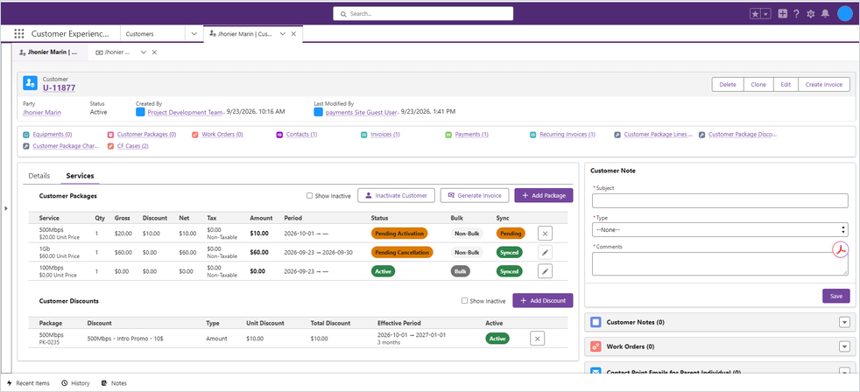Expand the Customers tab dropdown chevron
860x392 pixels.
pyautogui.click(x=194, y=33)
